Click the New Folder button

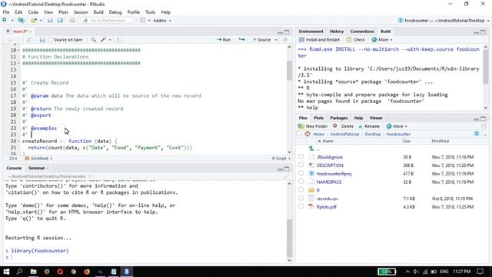(313, 126)
